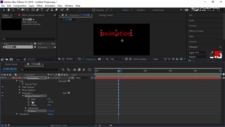Click the Position property stopwatch
This screenshot has width=225, height=127.
coord(26,111)
